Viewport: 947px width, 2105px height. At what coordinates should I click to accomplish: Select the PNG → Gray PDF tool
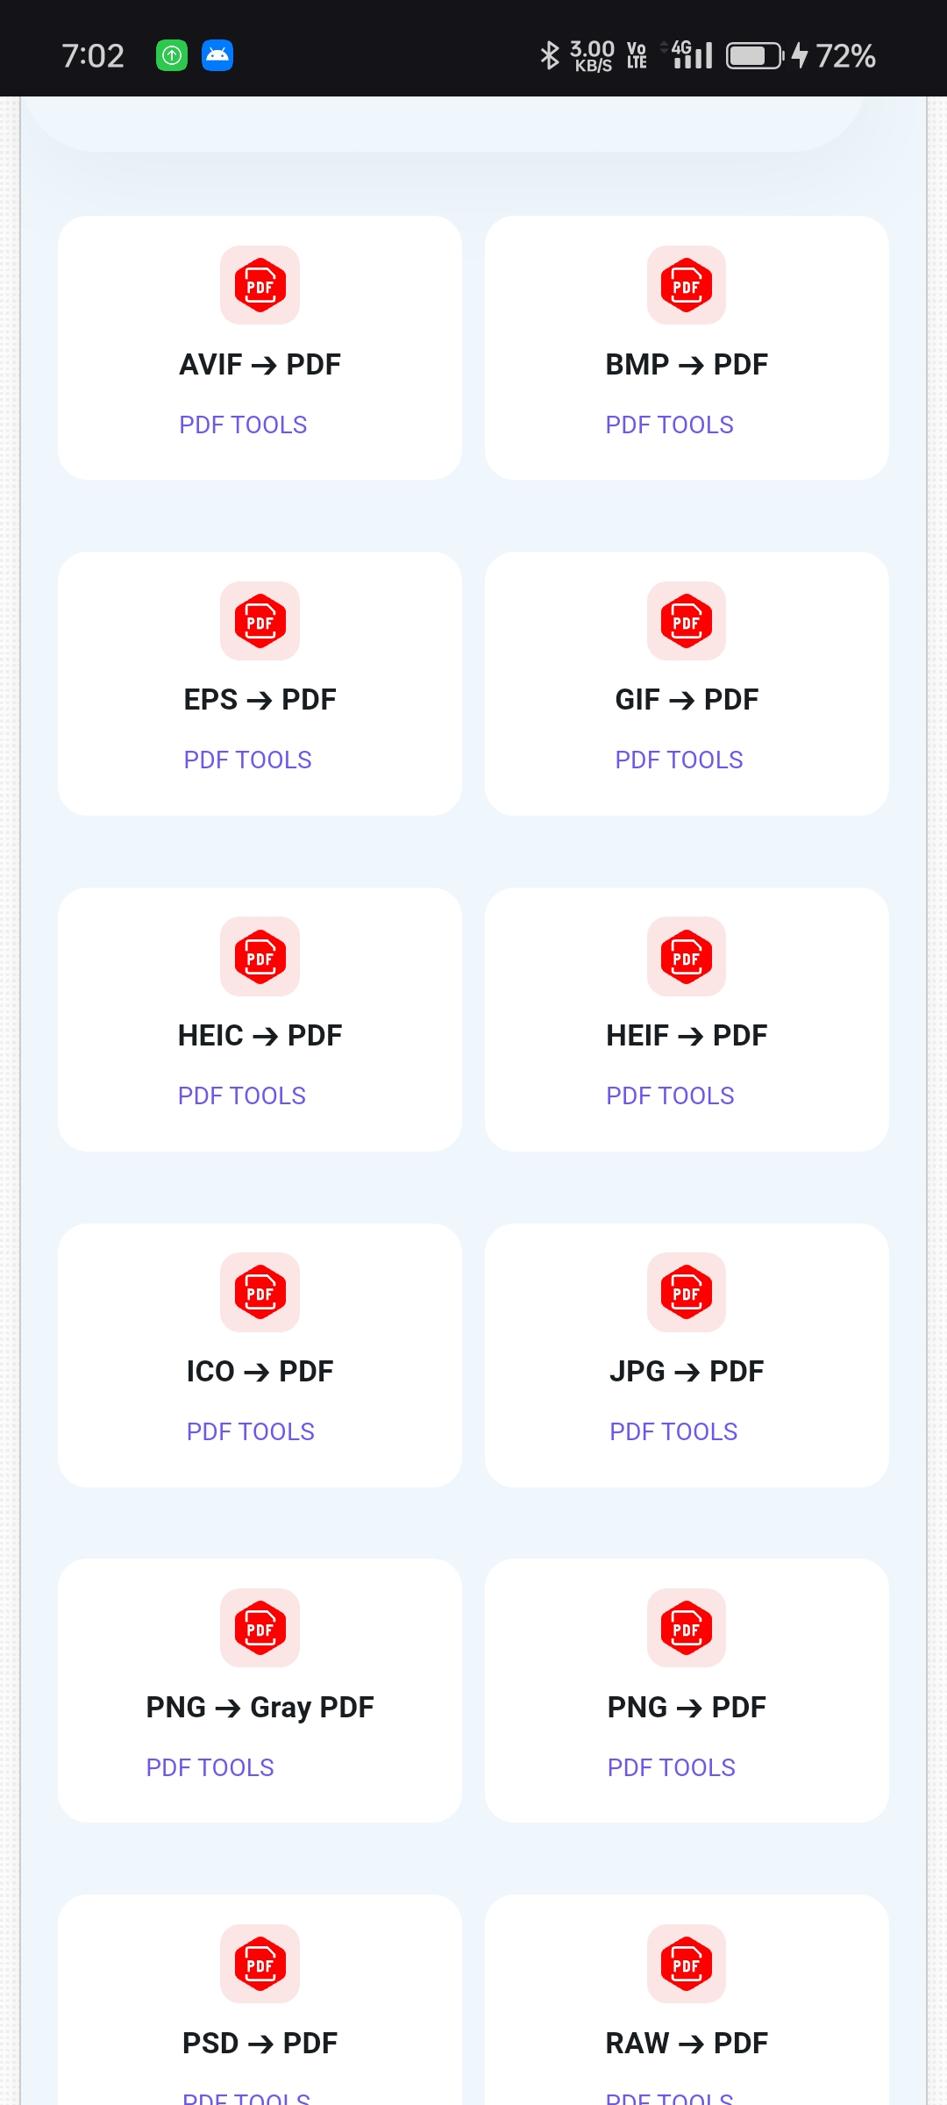[x=260, y=1708]
